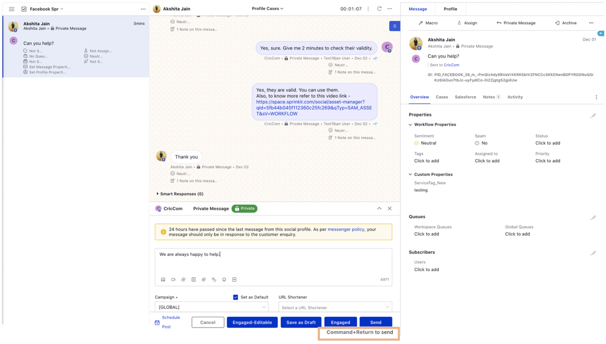Click the document/canned response icon in composer
The image size is (606, 344).
point(193,280)
